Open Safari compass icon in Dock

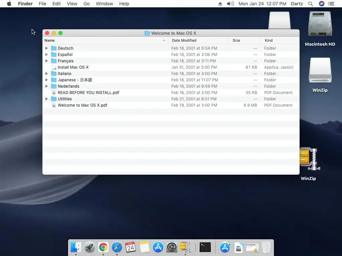click(117, 247)
